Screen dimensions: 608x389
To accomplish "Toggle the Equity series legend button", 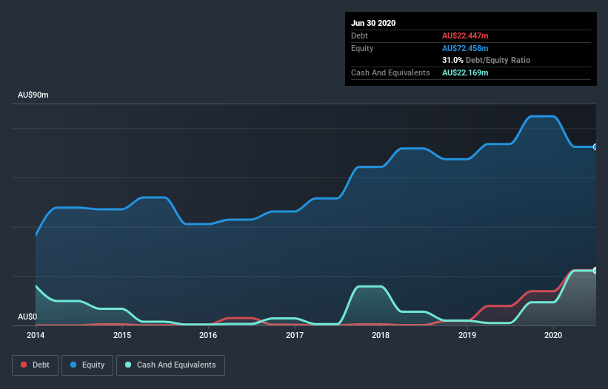I will click(87, 365).
